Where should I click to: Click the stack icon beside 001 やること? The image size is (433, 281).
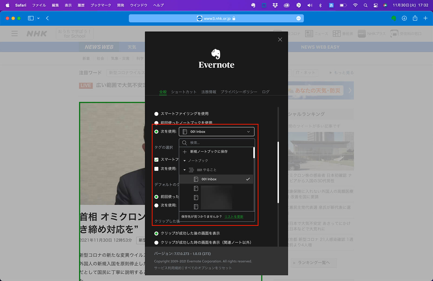191,170
